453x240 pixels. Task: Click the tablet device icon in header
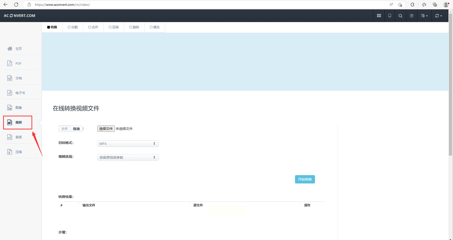click(390, 16)
